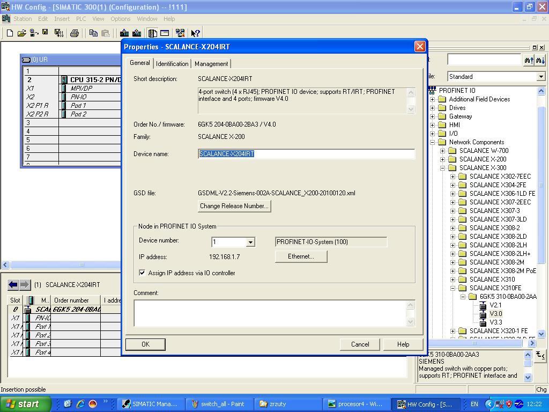
Task: Click the Paste toolbar icon
Action: [x=105, y=33]
